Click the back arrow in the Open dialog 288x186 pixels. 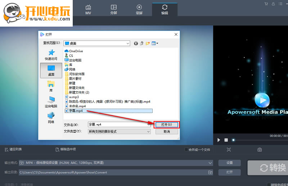click(x=136, y=44)
